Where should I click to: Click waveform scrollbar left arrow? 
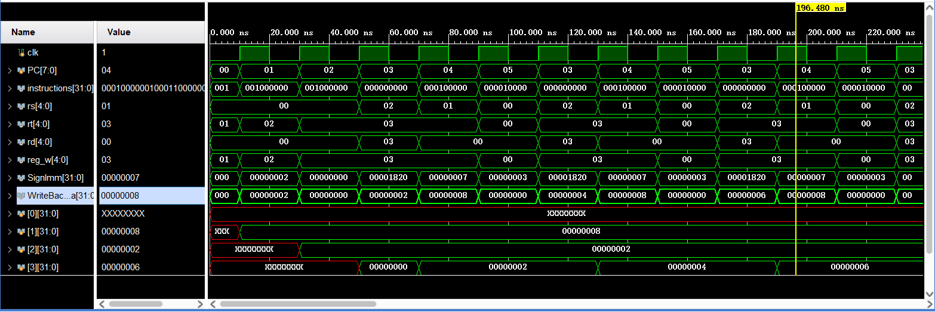(x=213, y=304)
